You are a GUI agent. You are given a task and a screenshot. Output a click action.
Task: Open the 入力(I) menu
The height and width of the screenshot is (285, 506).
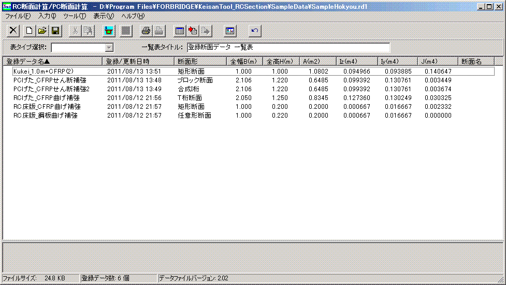point(47,16)
